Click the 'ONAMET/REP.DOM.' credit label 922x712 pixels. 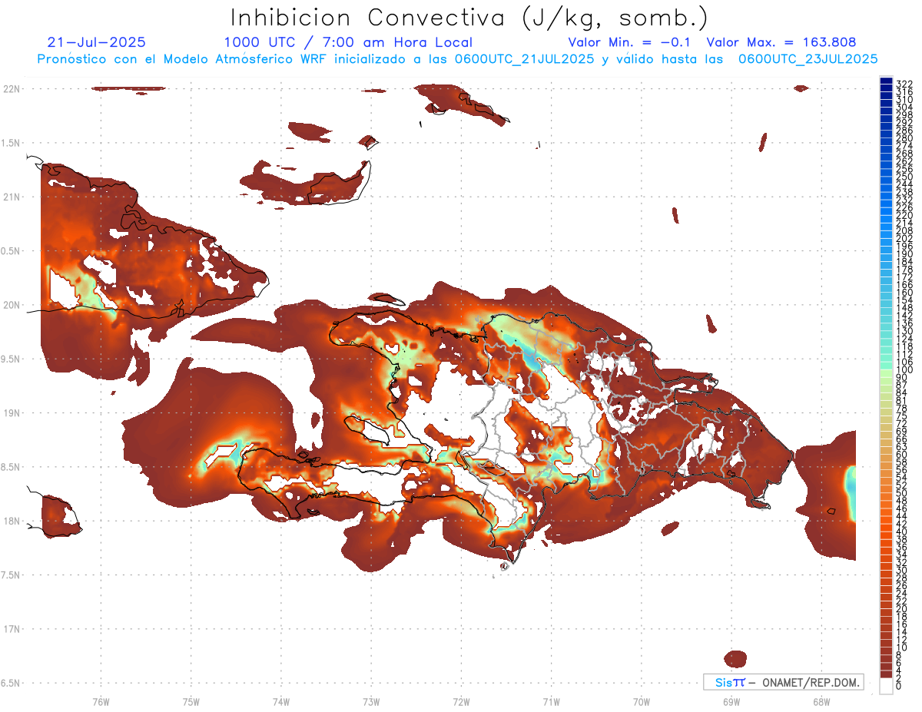point(811,682)
